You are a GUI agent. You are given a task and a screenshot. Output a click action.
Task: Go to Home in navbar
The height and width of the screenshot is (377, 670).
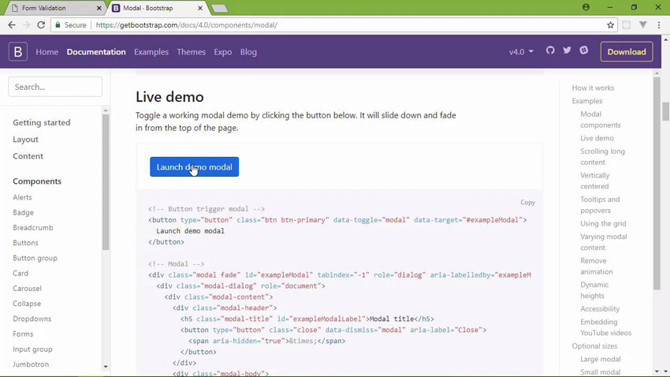(x=47, y=52)
